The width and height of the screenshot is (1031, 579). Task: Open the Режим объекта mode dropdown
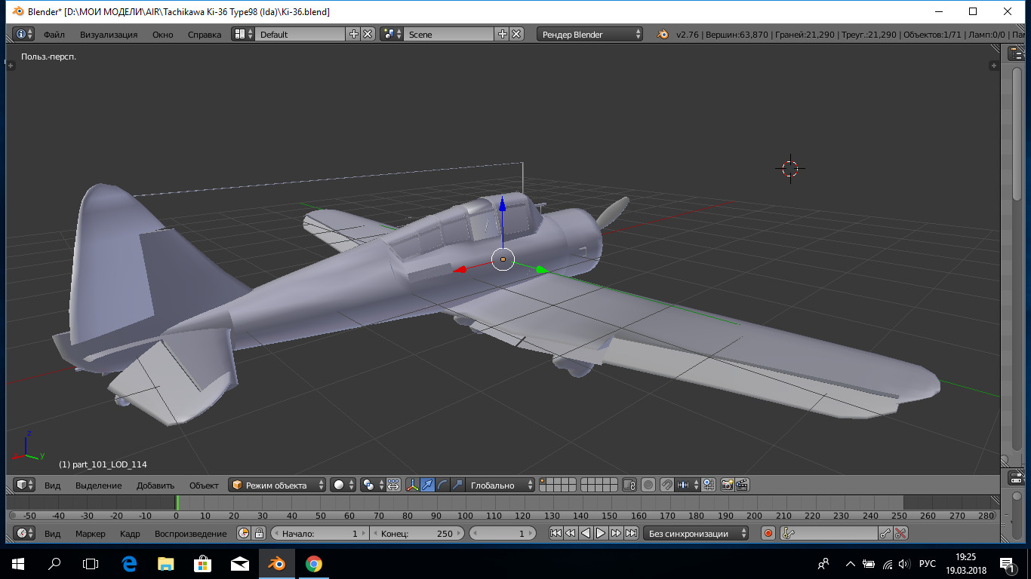[278, 486]
